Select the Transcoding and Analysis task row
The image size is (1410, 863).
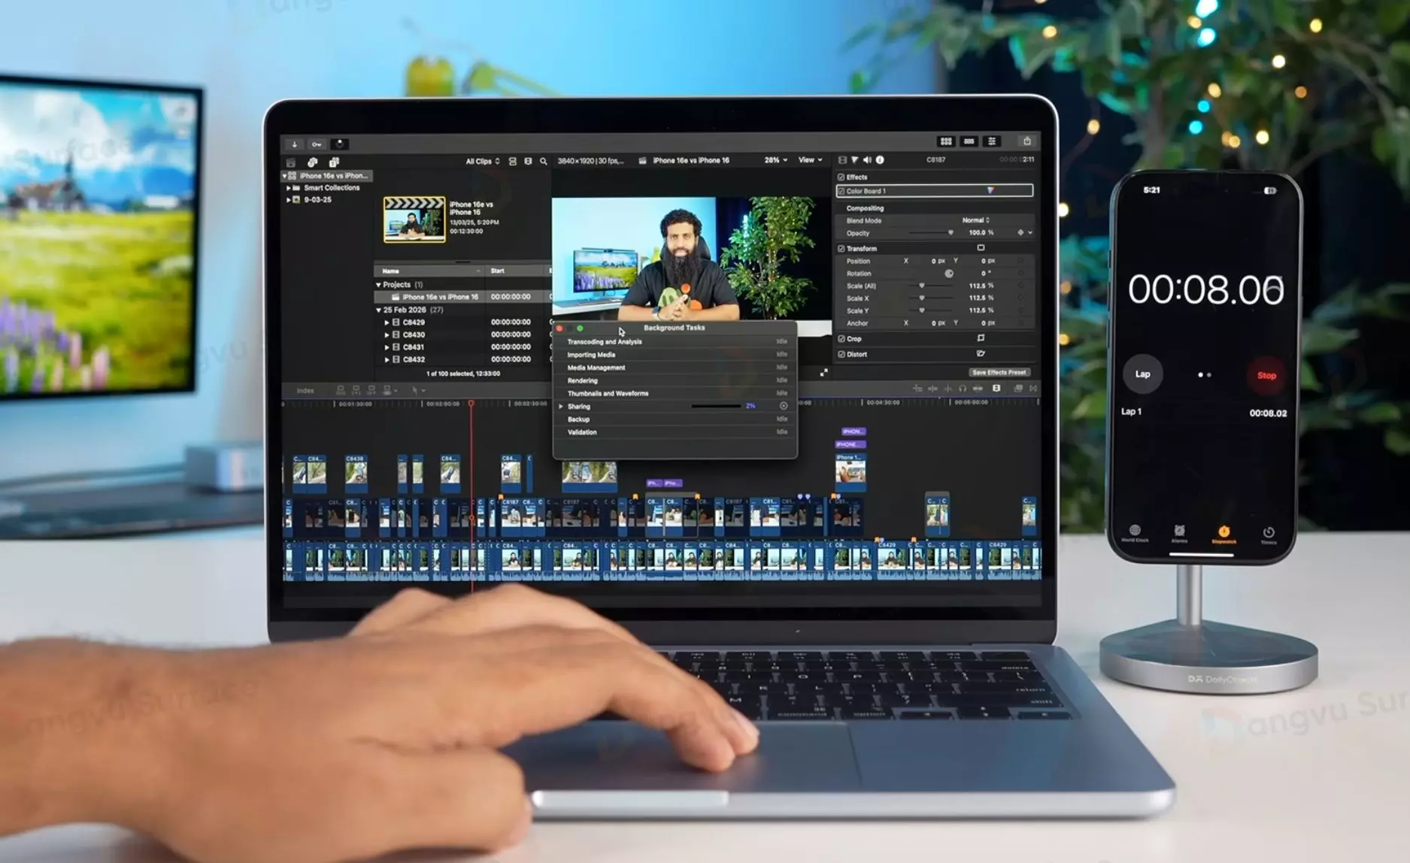[x=675, y=342]
